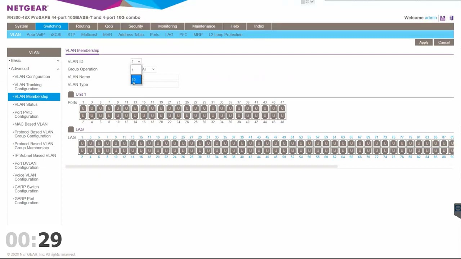Toggle LAG 77 membership icon

click(x=402, y=143)
